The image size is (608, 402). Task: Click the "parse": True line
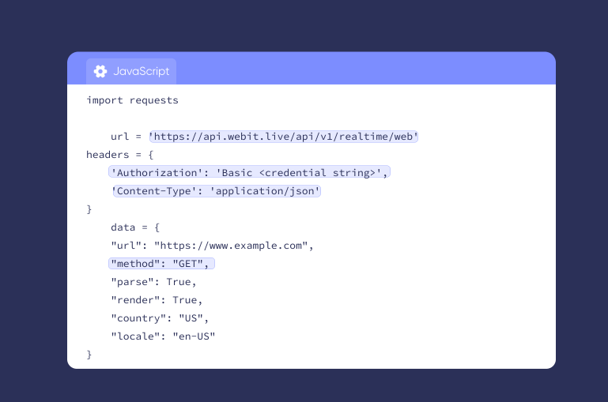[x=153, y=281]
